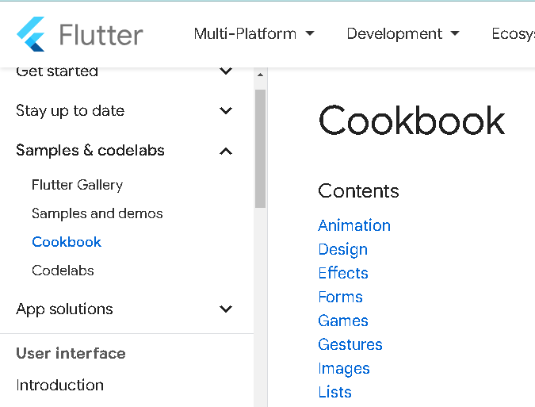Open the Multi-Platform dropdown menu
535x407 pixels.
point(254,34)
